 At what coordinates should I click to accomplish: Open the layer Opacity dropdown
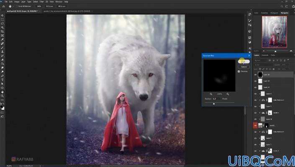285,65
